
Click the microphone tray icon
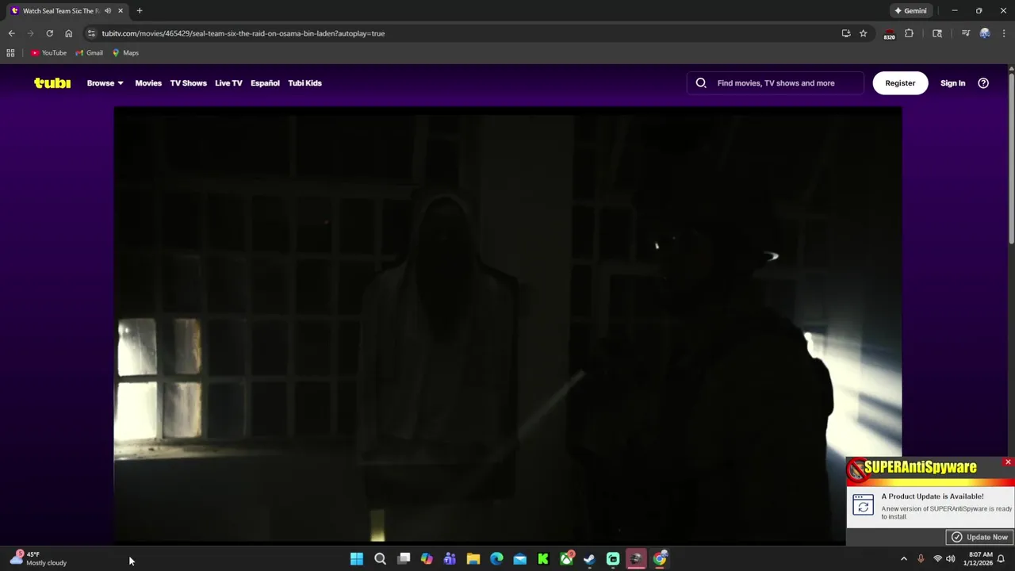click(x=921, y=559)
